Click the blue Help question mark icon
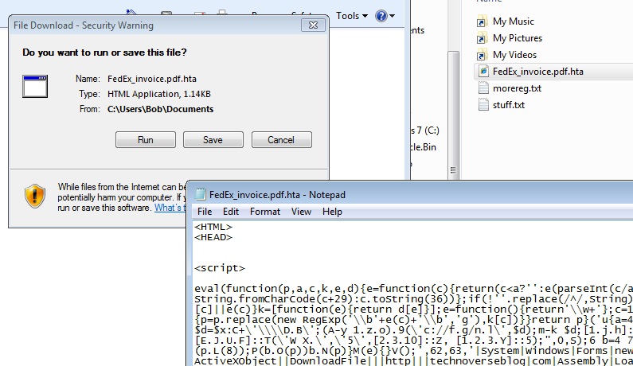This screenshot has width=633, height=366. point(381,16)
